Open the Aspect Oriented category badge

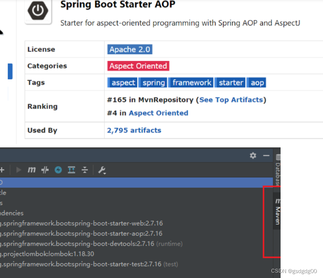(138, 66)
